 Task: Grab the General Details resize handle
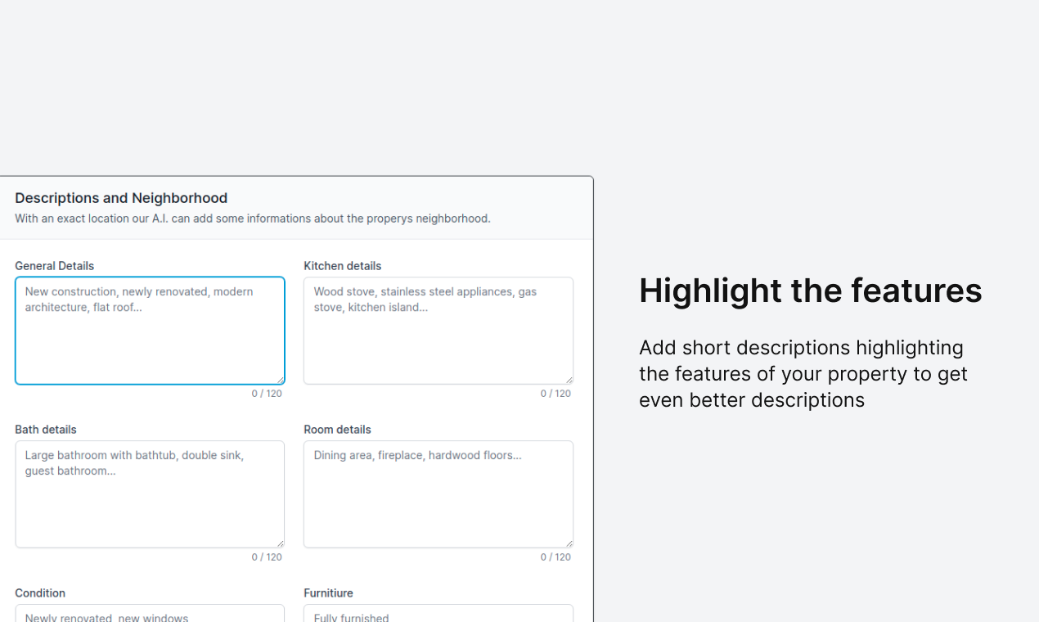pyautogui.click(x=280, y=379)
